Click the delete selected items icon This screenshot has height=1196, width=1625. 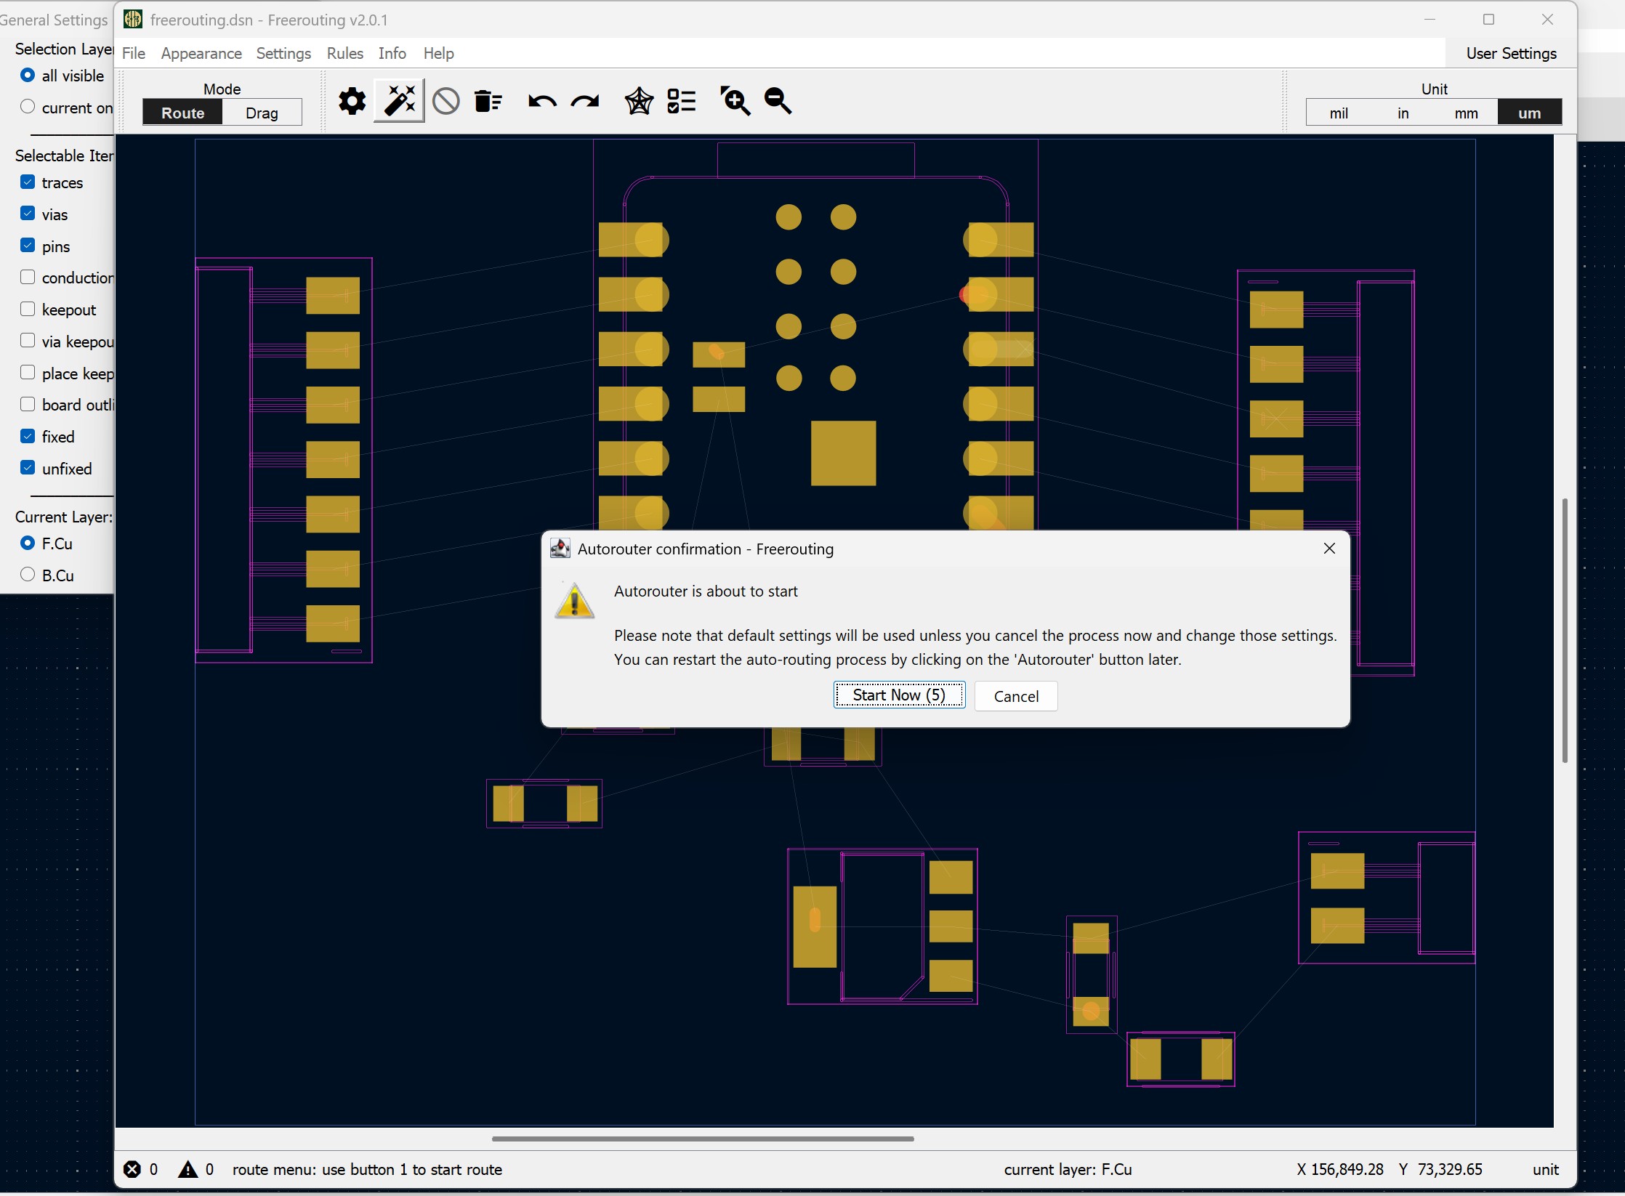488,100
